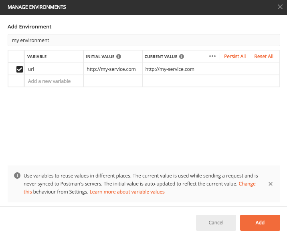Click Persist All link

tap(235, 56)
